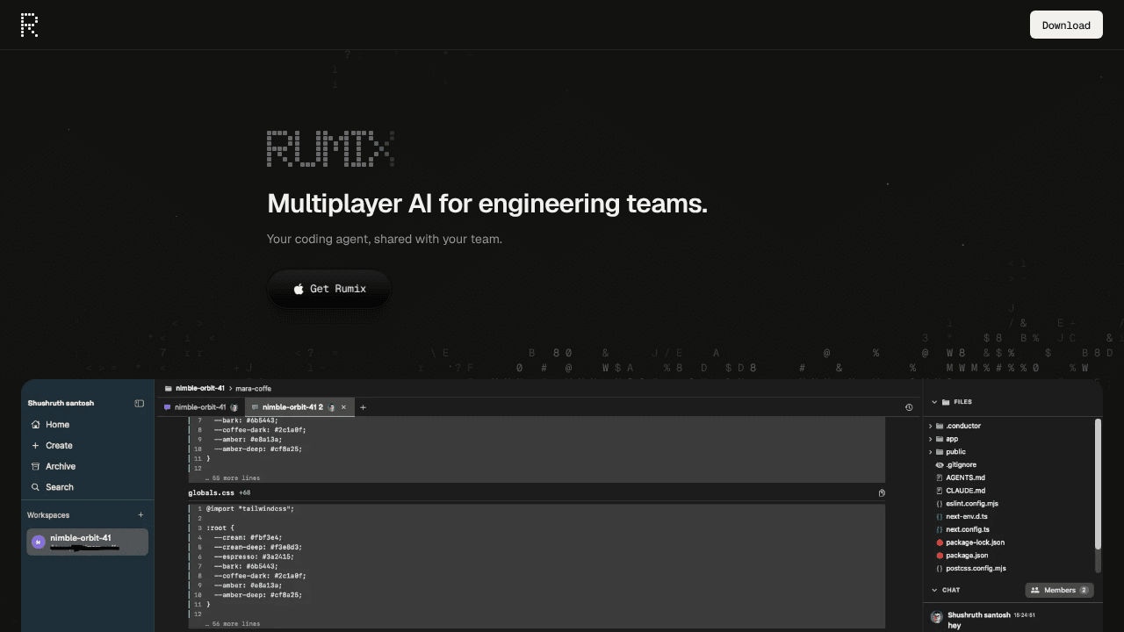Click the braces icon beside next.config.ts
Screen dimensions: 1124x632
pyautogui.click(x=940, y=529)
